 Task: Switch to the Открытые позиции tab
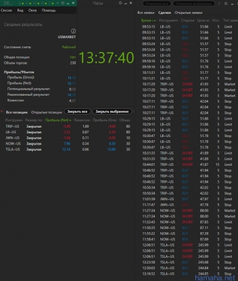[x=46, y=112]
